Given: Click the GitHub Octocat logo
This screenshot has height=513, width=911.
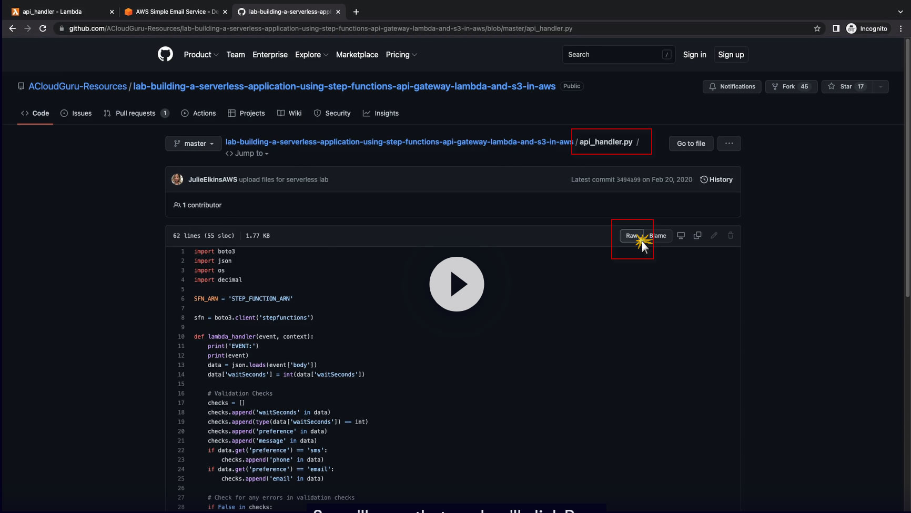Looking at the screenshot, I should 165,54.
